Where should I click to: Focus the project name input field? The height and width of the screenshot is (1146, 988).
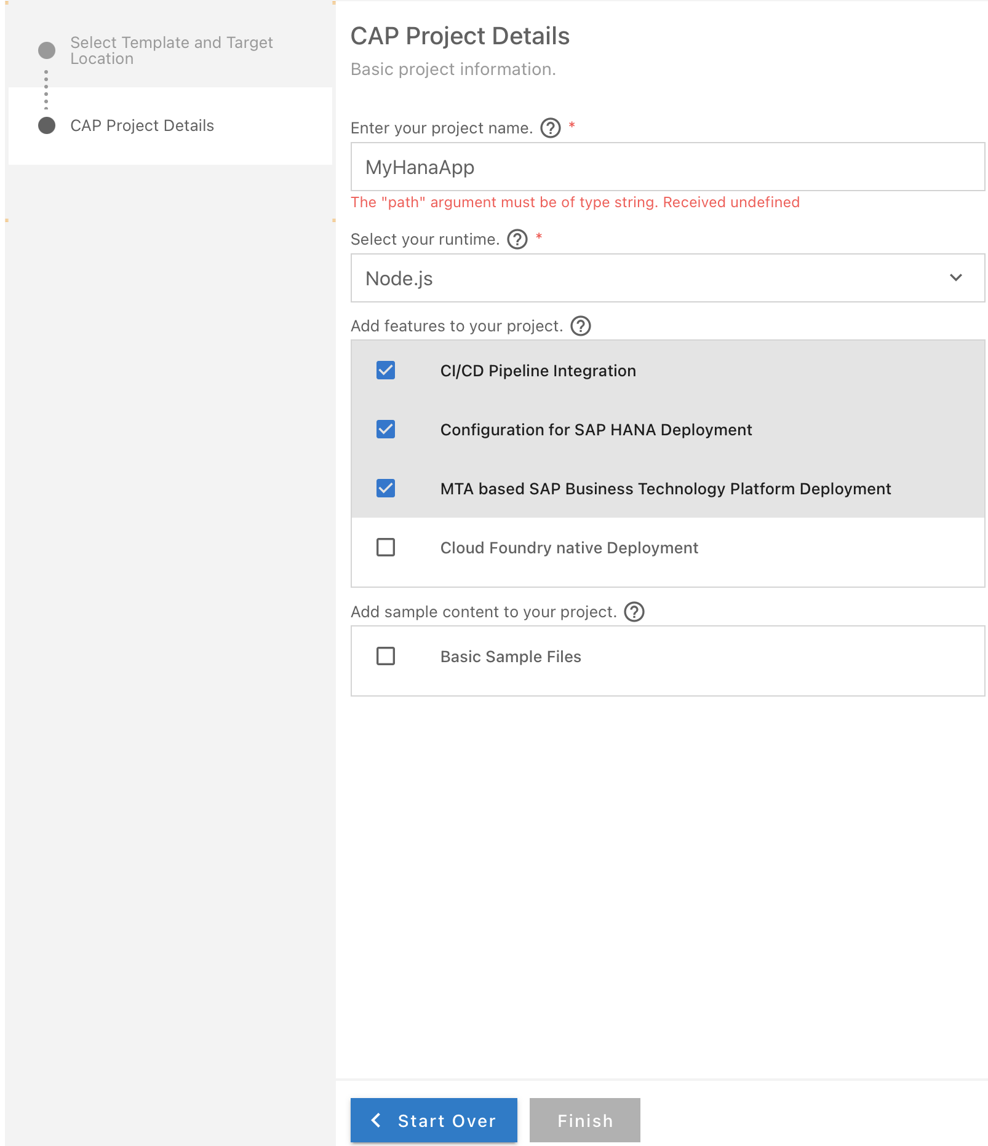667,167
